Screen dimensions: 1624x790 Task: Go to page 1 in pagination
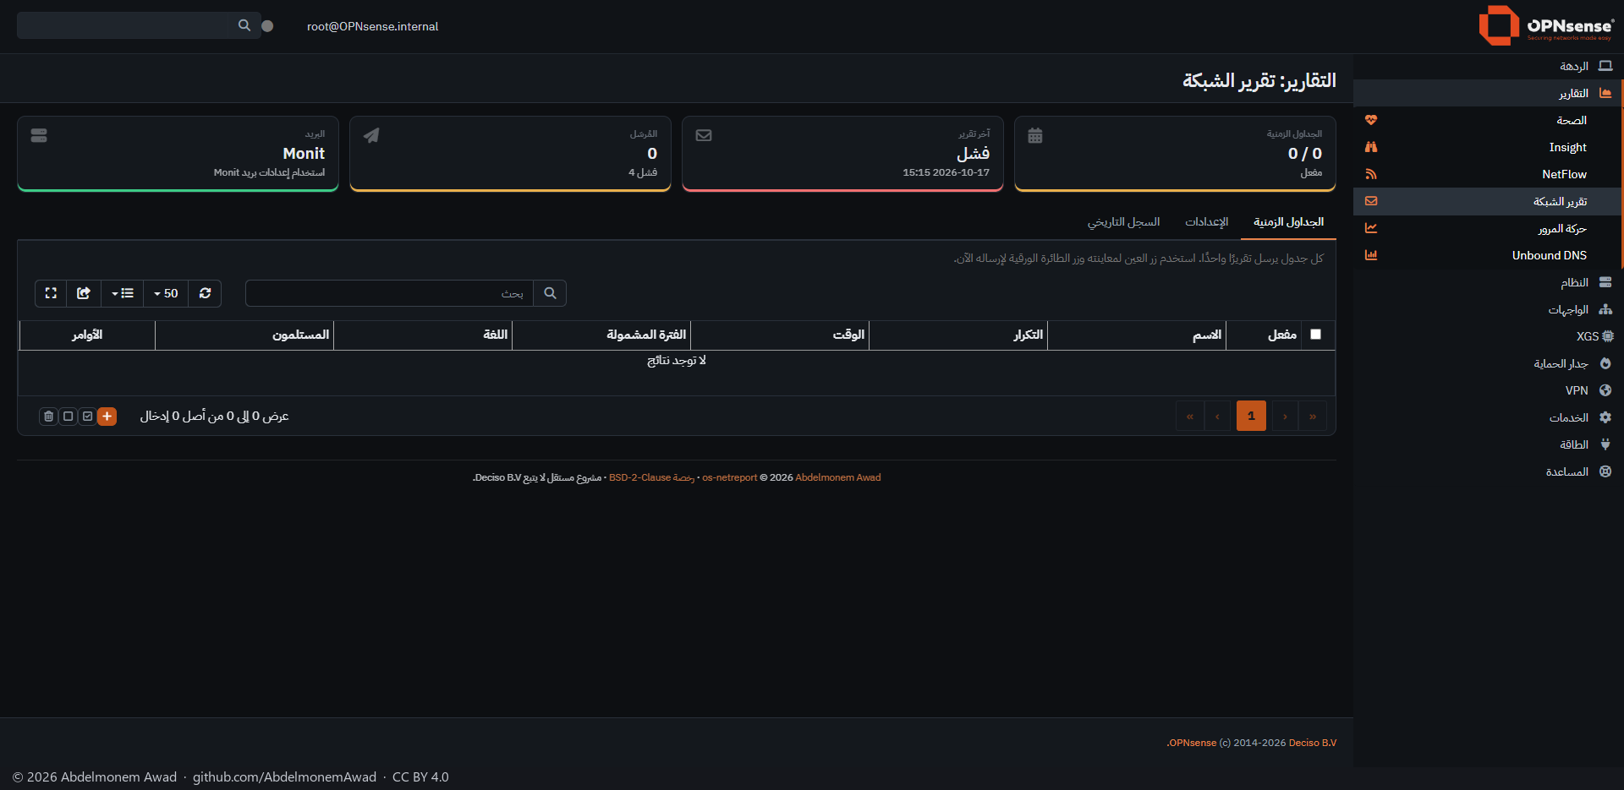point(1251,416)
